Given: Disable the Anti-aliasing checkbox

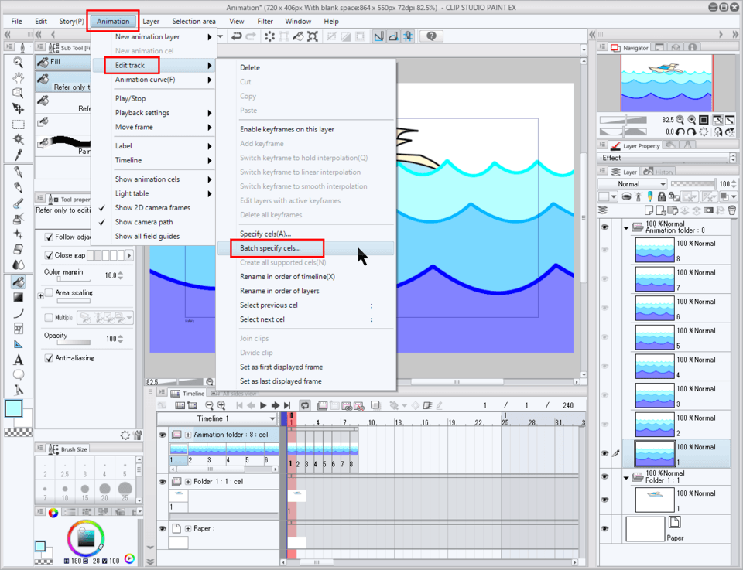Looking at the screenshot, I should pos(49,358).
